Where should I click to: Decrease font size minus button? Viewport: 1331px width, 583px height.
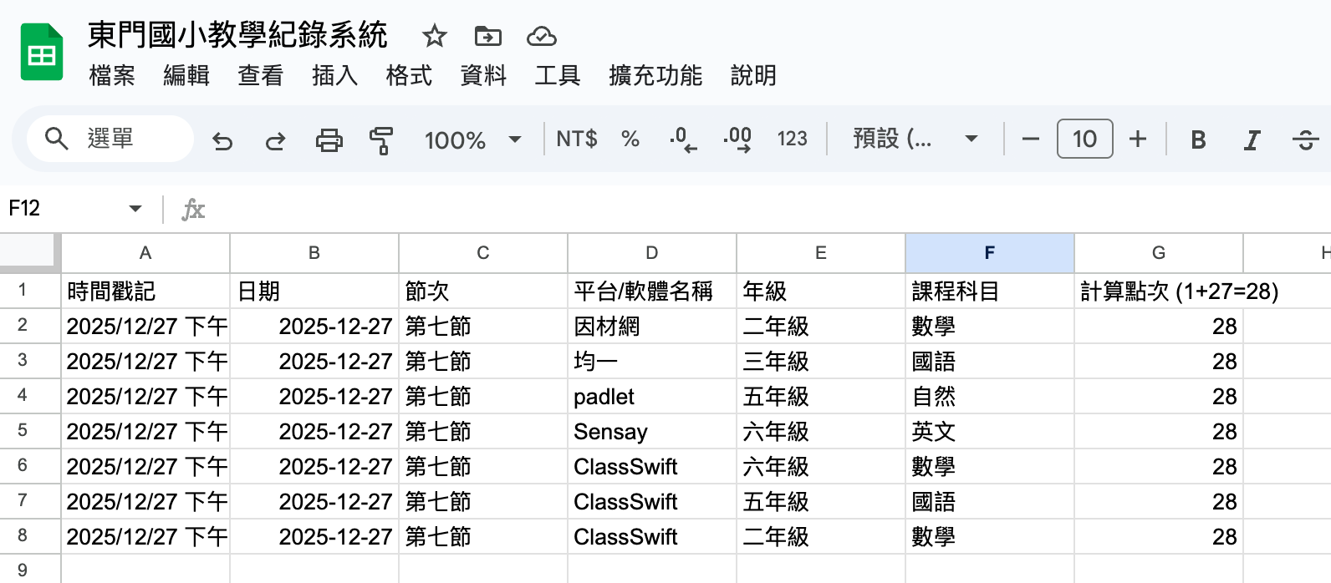point(1031,139)
